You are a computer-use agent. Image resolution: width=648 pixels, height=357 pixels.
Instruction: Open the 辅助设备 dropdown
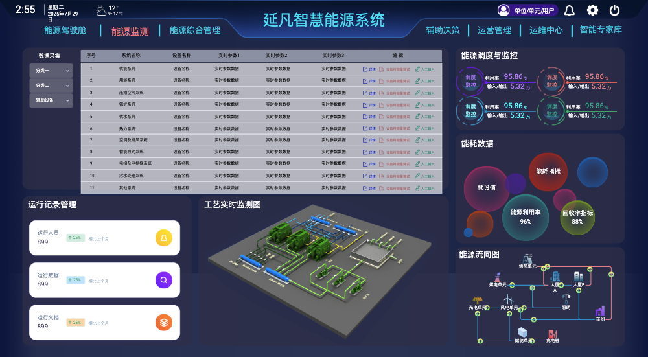pos(51,100)
